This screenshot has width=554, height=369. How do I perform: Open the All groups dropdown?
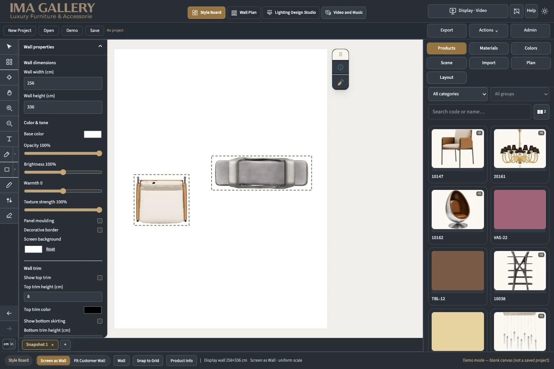point(520,94)
